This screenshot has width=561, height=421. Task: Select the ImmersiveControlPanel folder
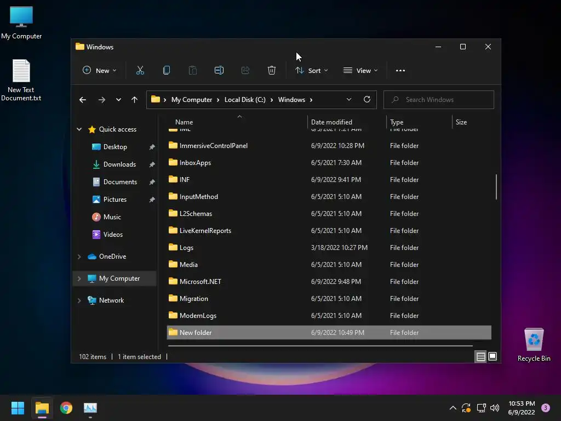pos(329,146)
